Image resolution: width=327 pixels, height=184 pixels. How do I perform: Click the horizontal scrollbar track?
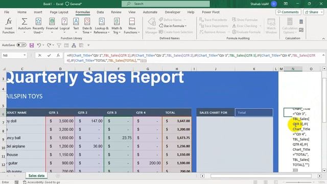point(261,176)
